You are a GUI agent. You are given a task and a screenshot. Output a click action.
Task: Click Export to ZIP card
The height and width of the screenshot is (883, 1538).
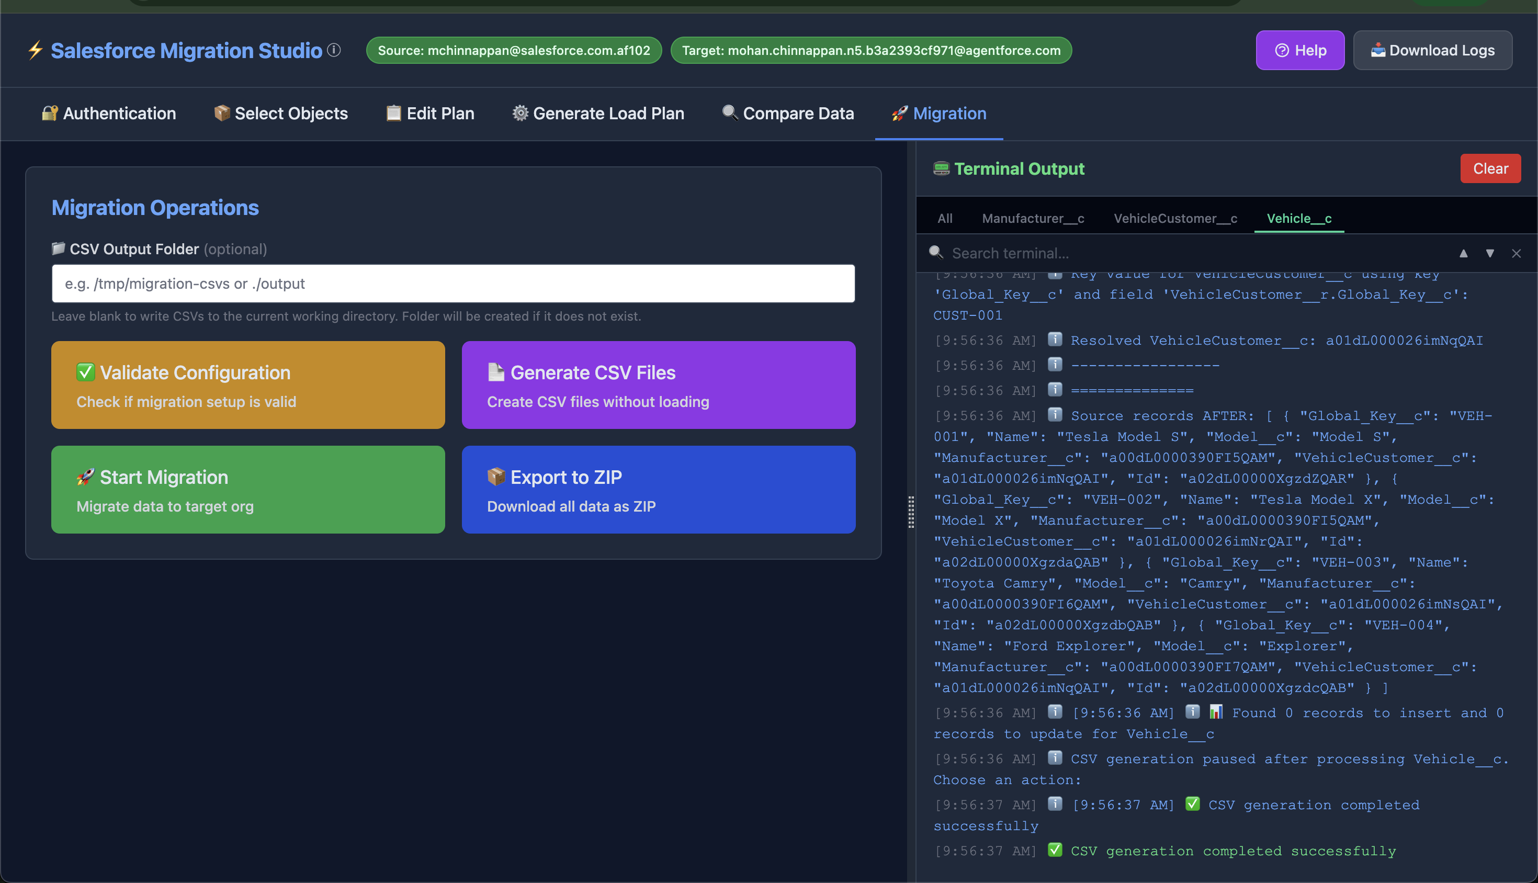[659, 490]
